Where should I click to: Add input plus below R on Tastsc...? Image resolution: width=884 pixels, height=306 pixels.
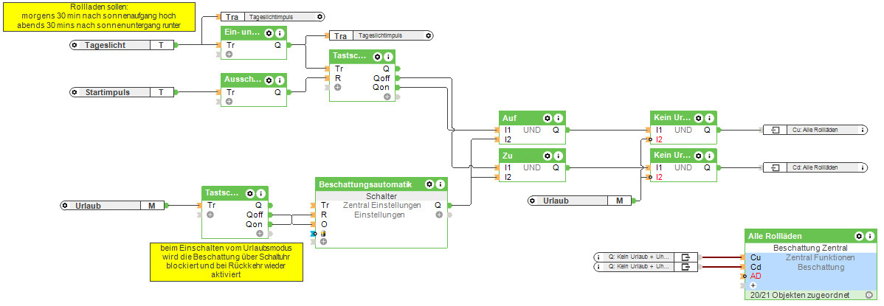(337, 87)
